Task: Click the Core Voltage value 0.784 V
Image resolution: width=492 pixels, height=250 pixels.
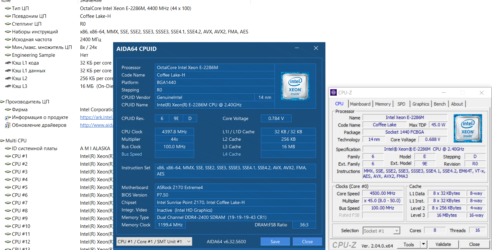Action: click(x=276, y=118)
